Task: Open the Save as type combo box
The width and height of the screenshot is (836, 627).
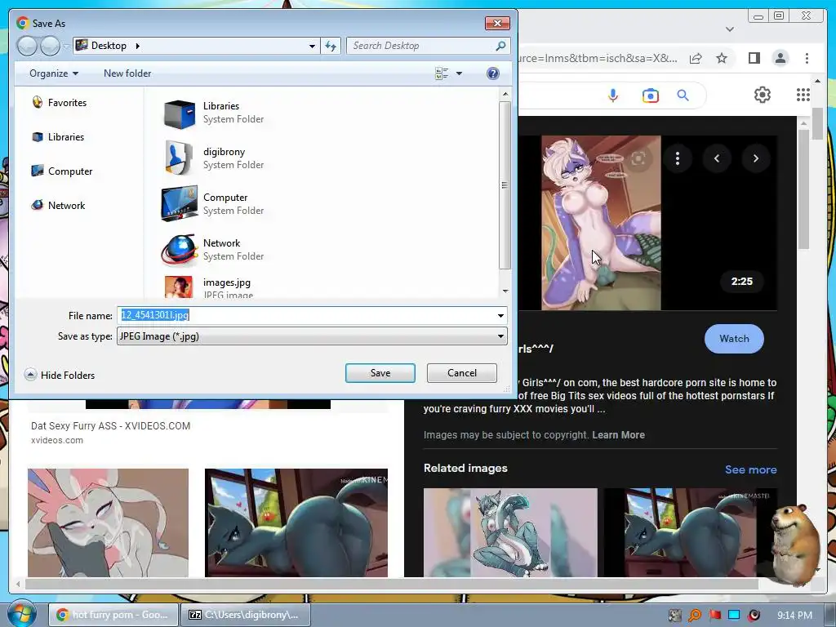Action: click(x=312, y=336)
